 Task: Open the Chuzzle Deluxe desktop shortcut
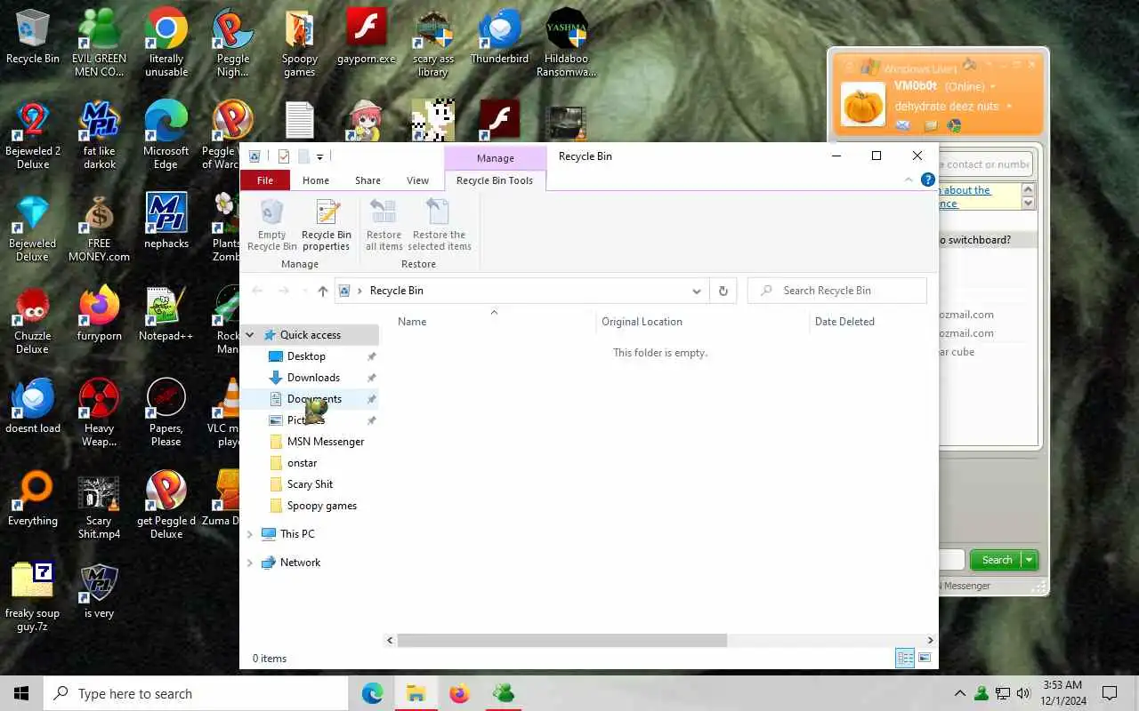pos(33,320)
